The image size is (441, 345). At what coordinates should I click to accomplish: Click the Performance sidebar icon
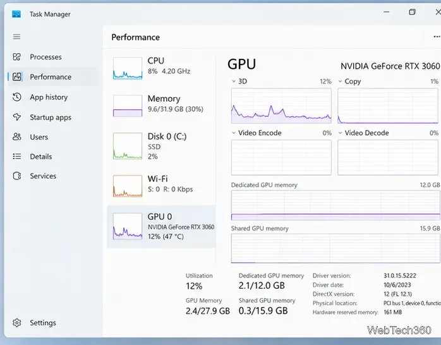16,76
